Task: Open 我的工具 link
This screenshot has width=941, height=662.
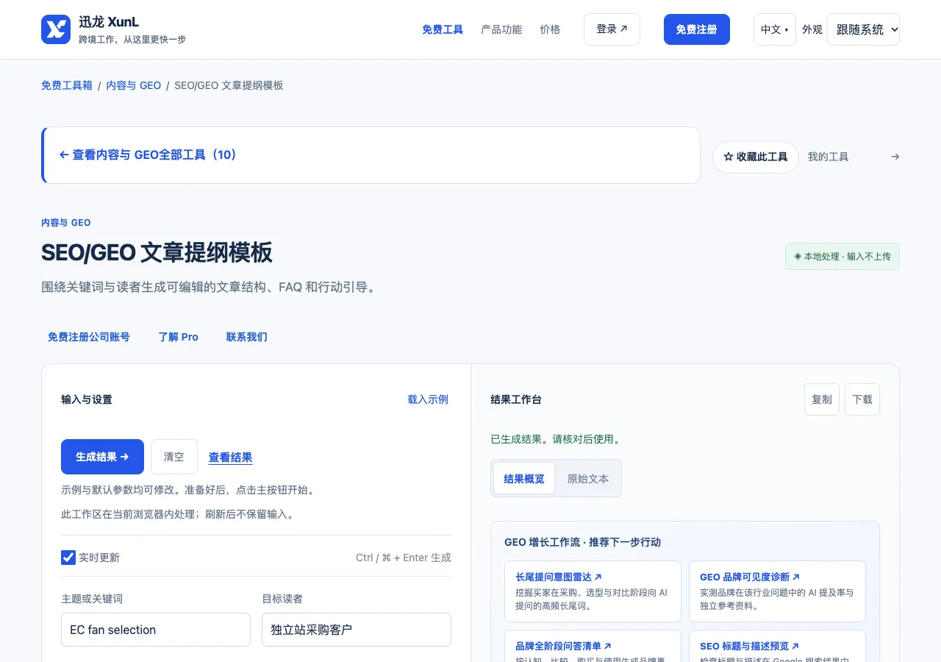Action: pos(828,157)
